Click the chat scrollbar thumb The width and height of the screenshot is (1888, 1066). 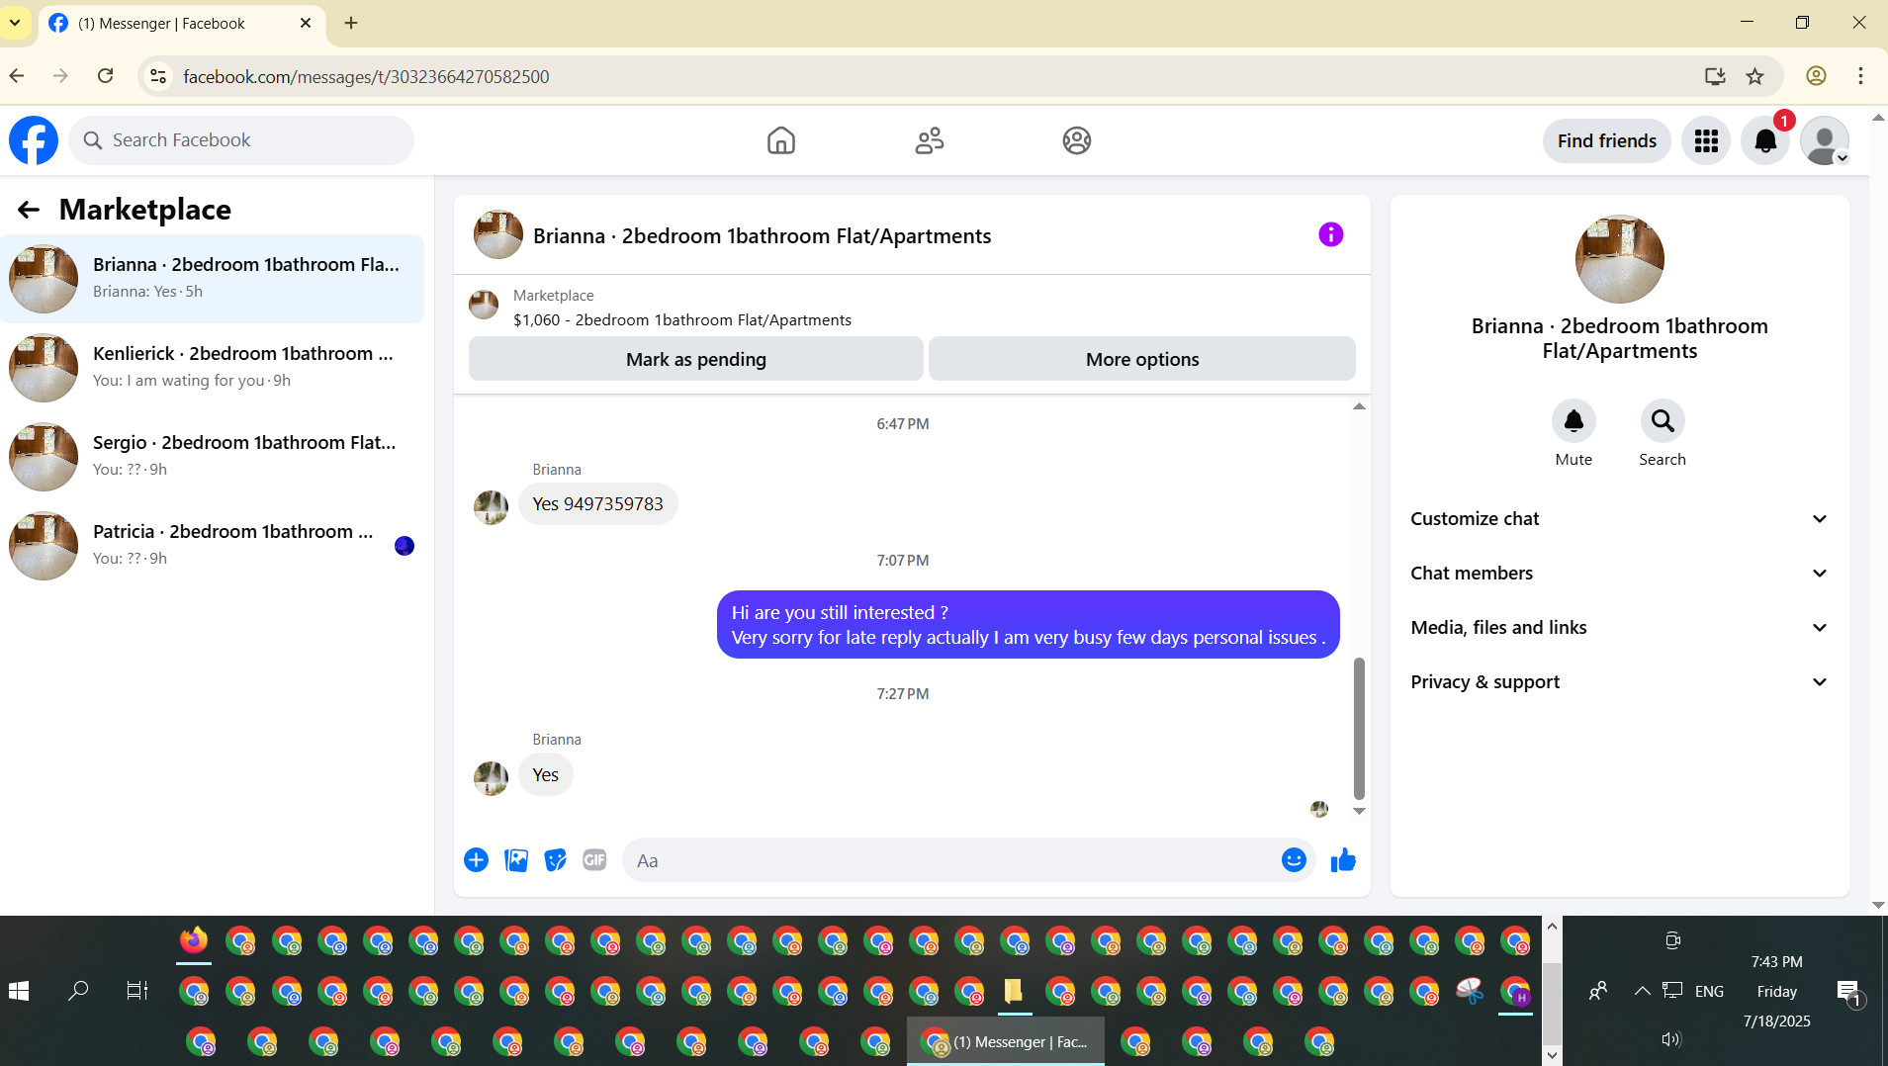(x=1359, y=728)
